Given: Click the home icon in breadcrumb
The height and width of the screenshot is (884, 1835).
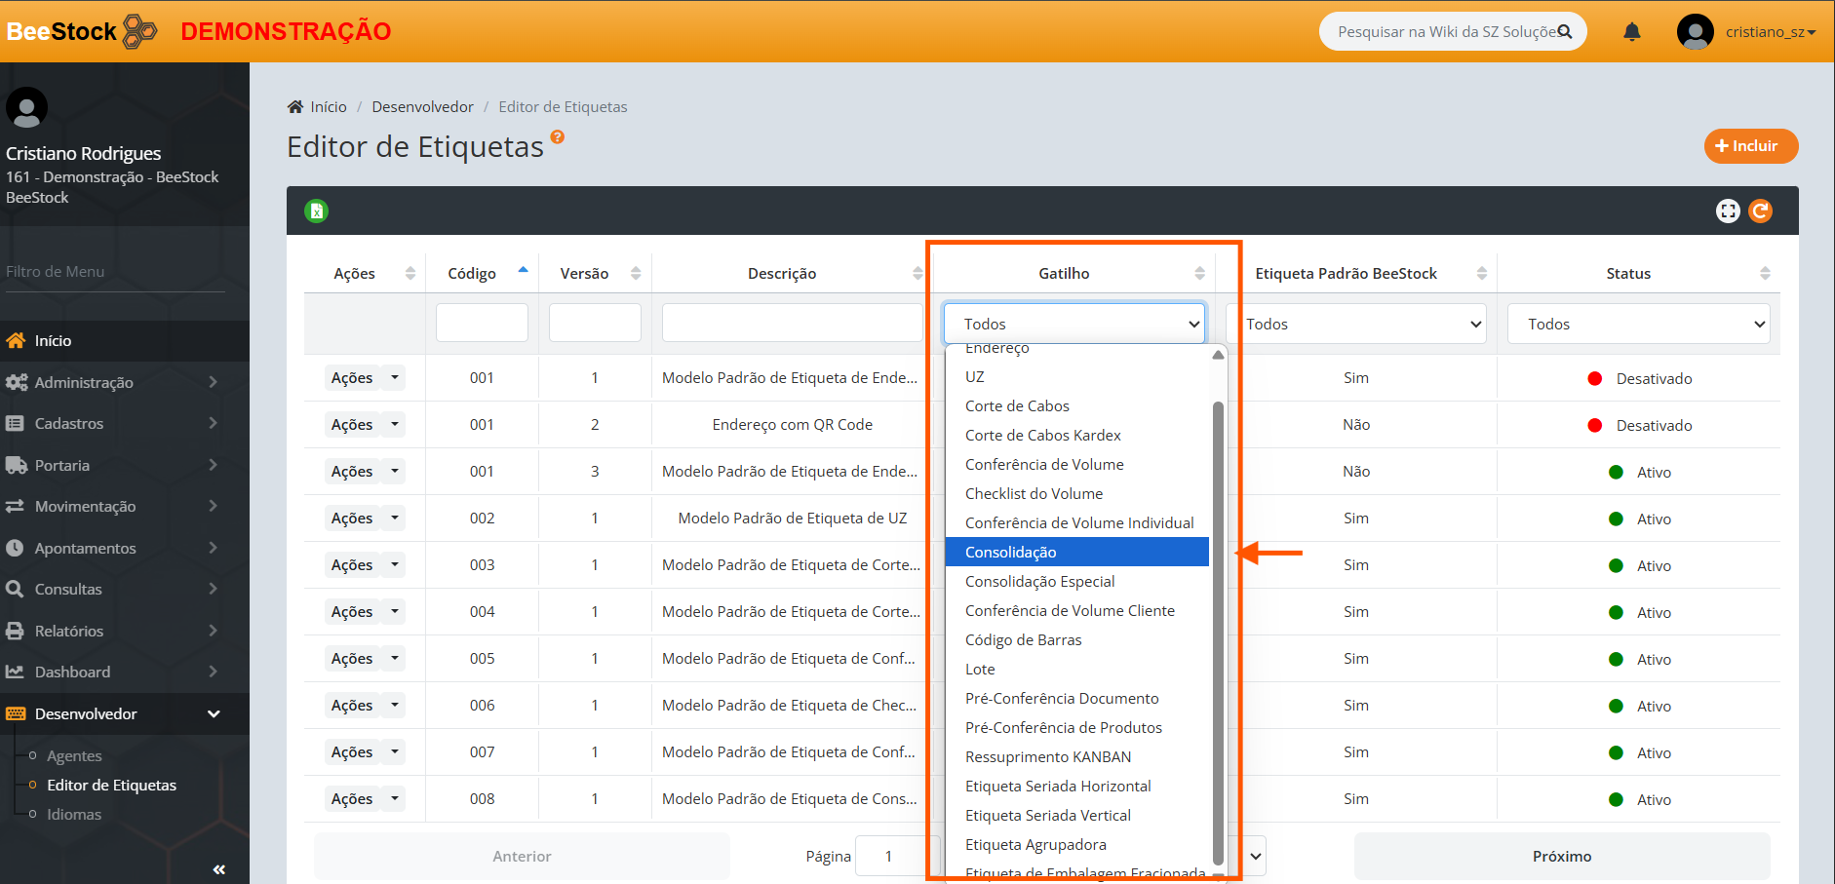Looking at the screenshot, I should (295, 107).
